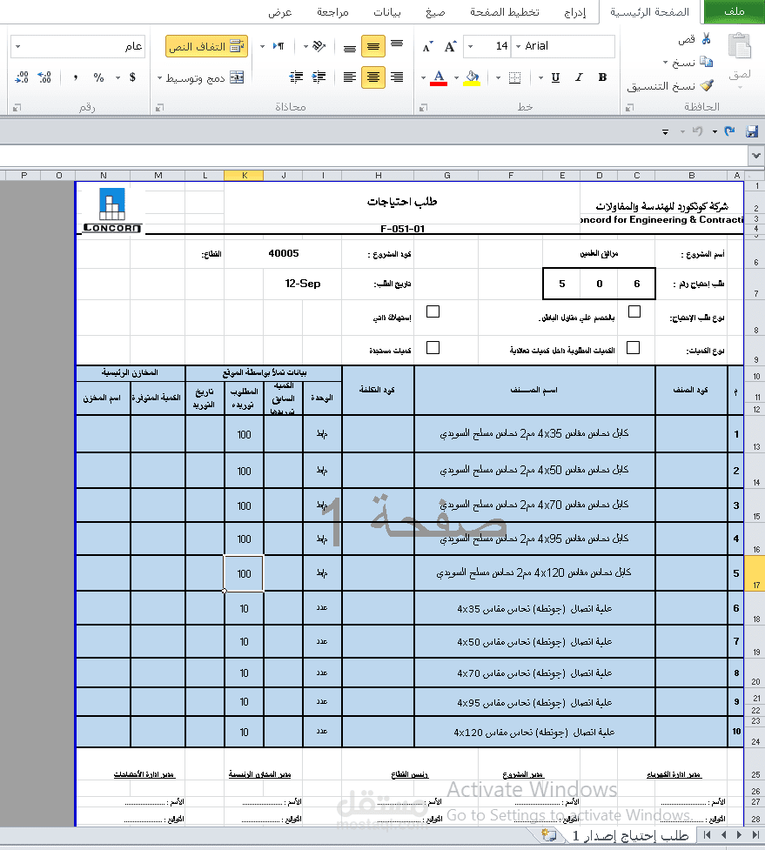Click the Copy (نسخ) icon
Screen dimensions: 765x850
(x=706, y=62)
